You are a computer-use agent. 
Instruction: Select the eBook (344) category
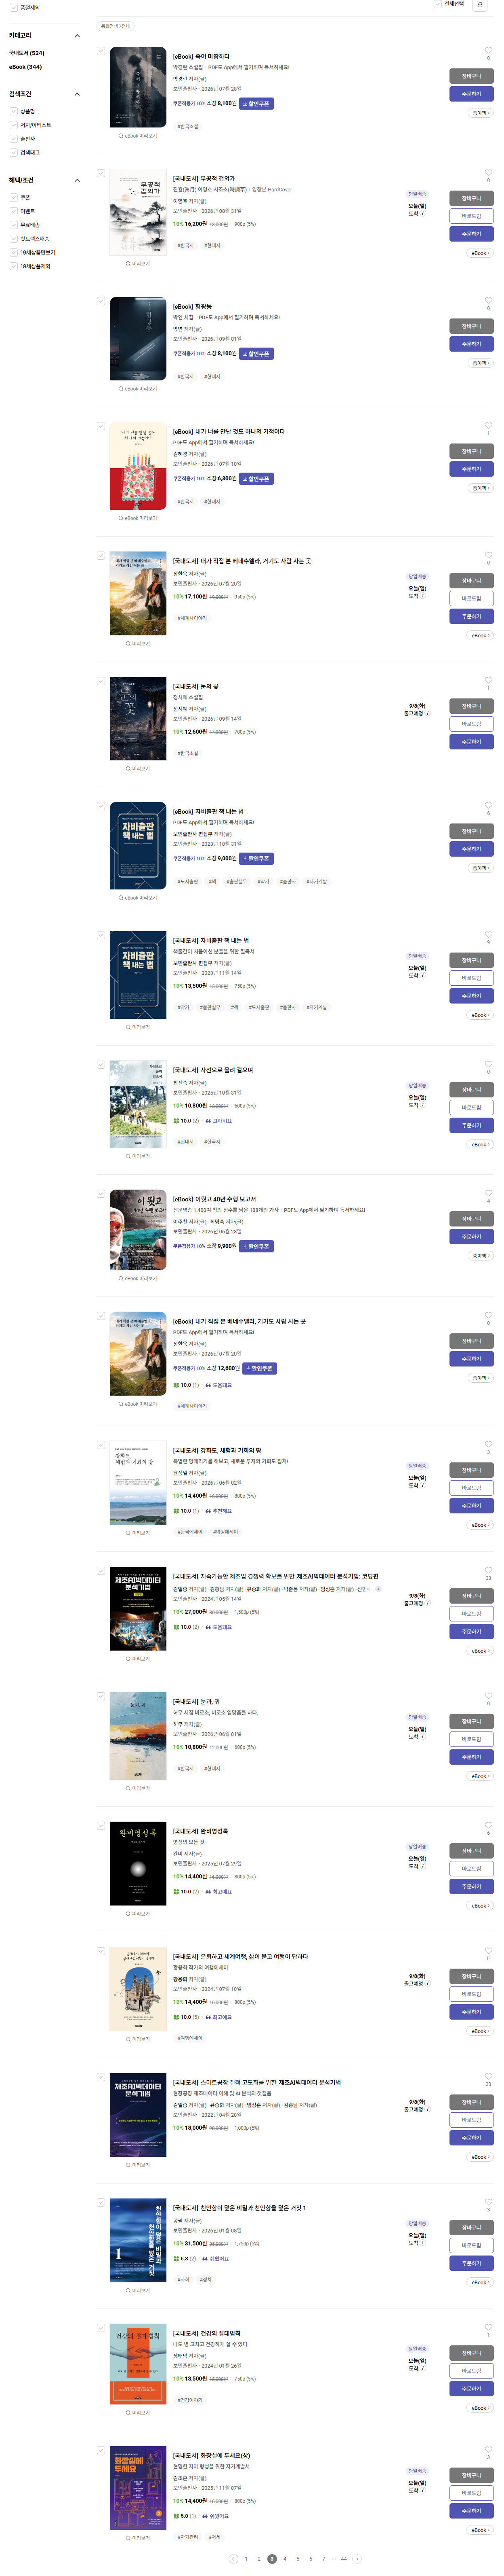pos(26,67)
